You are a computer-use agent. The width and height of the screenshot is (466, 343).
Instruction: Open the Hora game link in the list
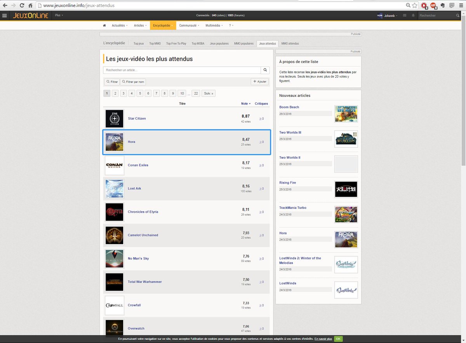[x=132, y=142]
